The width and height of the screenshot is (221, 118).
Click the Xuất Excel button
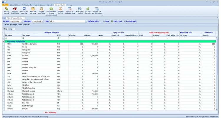click(117, 22)
